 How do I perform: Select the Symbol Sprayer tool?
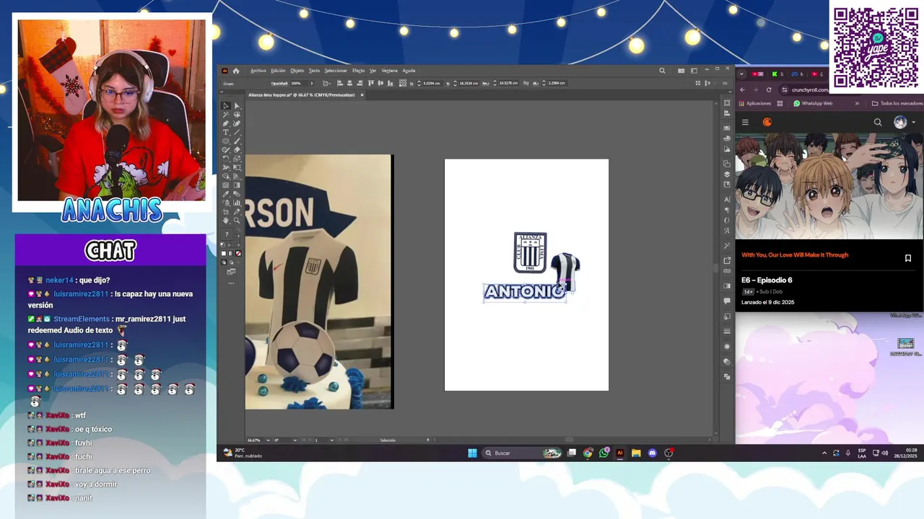coord(226,203)
